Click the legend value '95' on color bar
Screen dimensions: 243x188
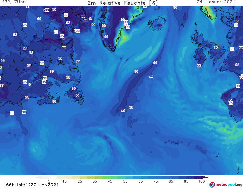[186, 181]
